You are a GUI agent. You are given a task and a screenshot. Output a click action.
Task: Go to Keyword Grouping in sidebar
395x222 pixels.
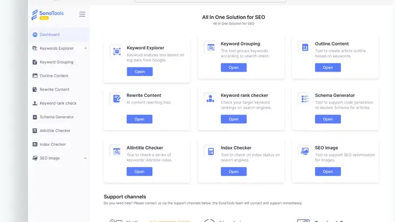(56, 62)
